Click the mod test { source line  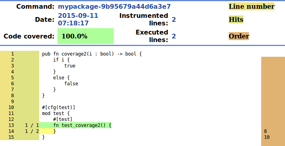(56, 113)
